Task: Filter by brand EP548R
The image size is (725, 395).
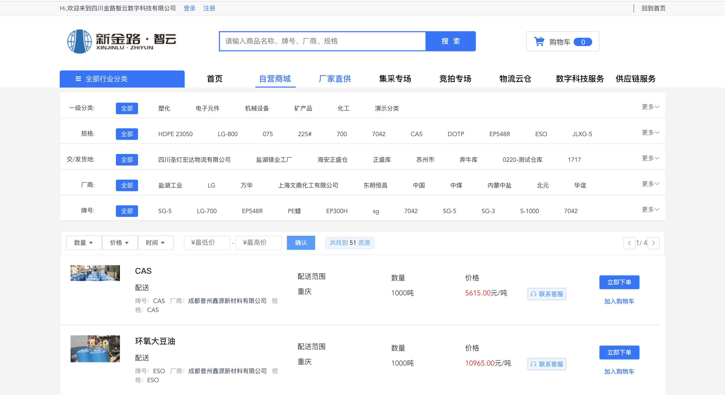Action: (252, 211)
